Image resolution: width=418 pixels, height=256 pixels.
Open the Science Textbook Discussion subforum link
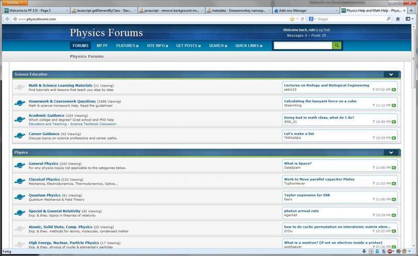[x=93, y=124]
